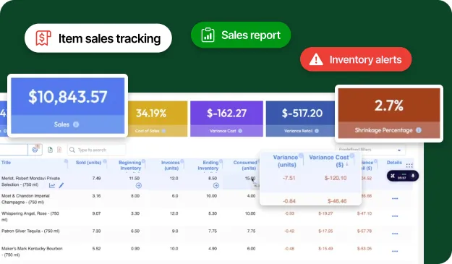Image resolution: width=452 pixels, height=264 pixels.
Task: Open three-dot details for Moet & Chandon row
Action: point(395,199)
